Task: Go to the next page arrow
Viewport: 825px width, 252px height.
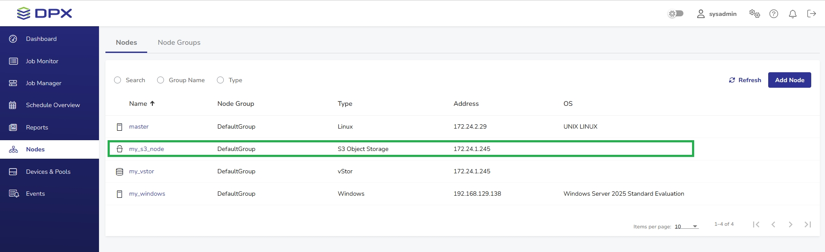Action: point(790,224)
